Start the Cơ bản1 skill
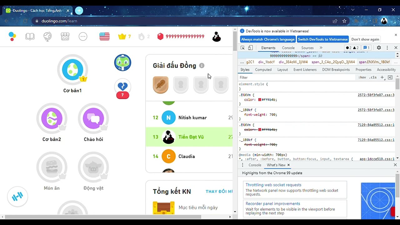400x225 pixels. 72,69
